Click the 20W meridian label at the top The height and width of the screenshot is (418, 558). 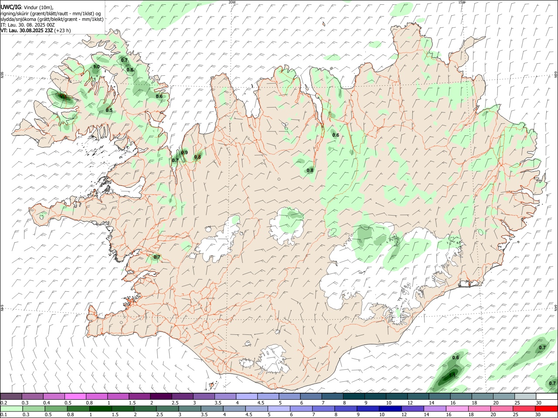click(x=232, y=2)
